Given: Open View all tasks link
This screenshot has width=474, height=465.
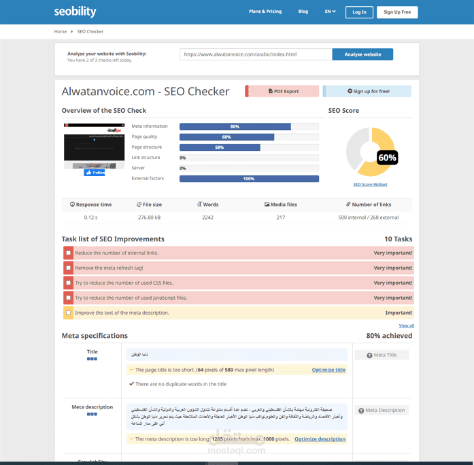Looking at the screenshot, I should 406,326.
